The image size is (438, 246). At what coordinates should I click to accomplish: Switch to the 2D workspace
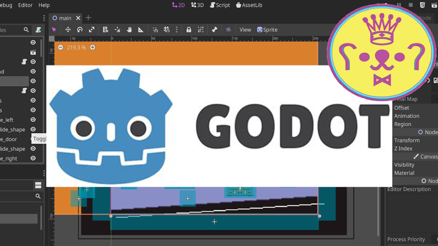tap(178, 5)
